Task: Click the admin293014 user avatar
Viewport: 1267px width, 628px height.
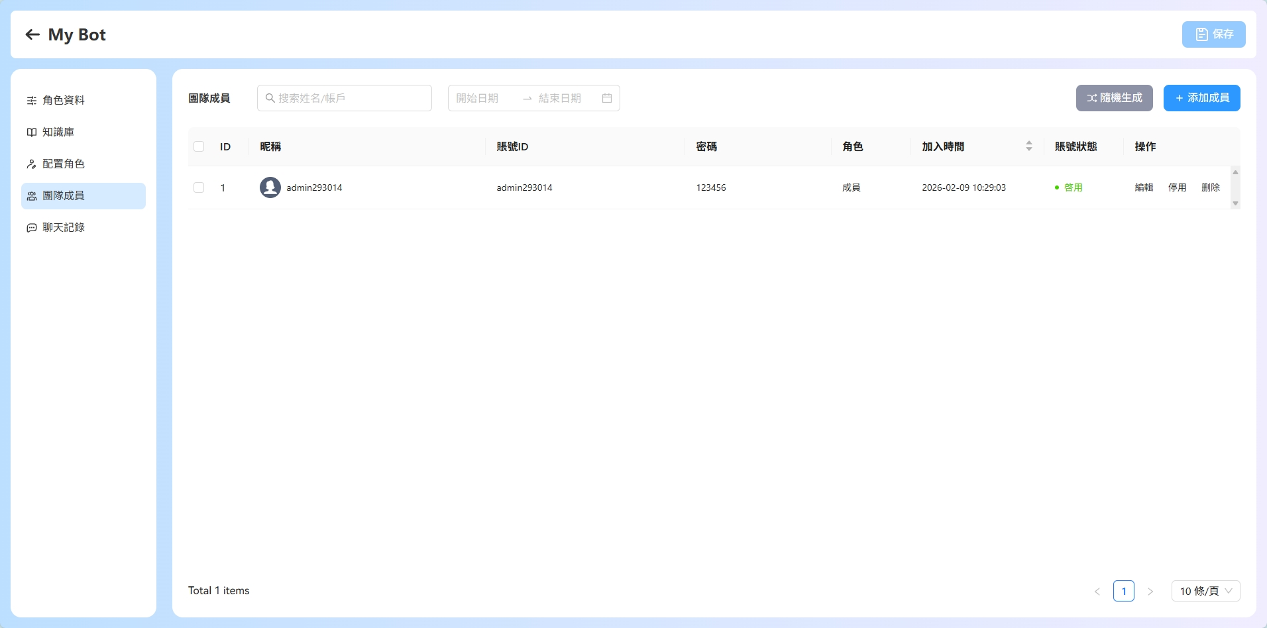Action: 270,187
